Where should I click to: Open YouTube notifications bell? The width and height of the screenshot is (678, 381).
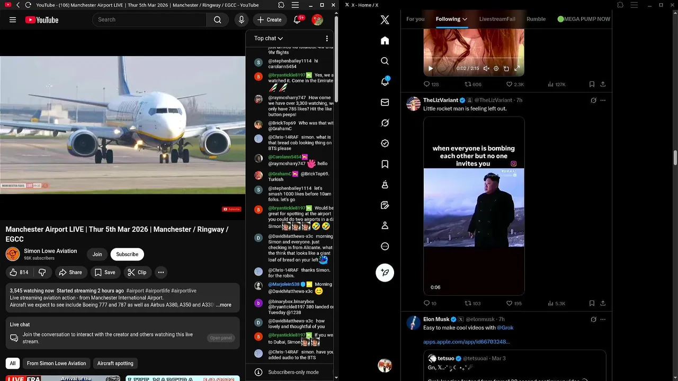[x=297, y=20]
